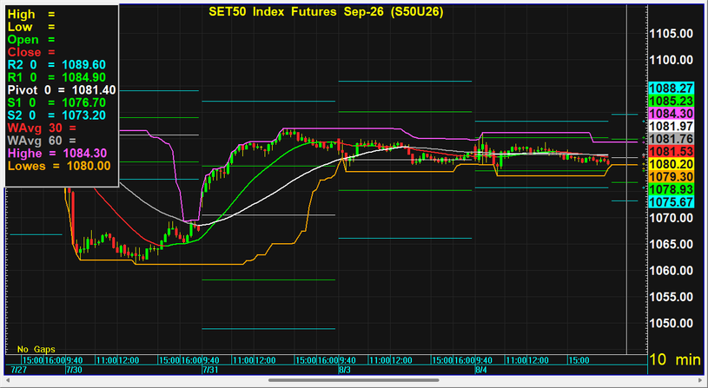Click the R2 0 = 1089.60 legend row

click(56, 65)
